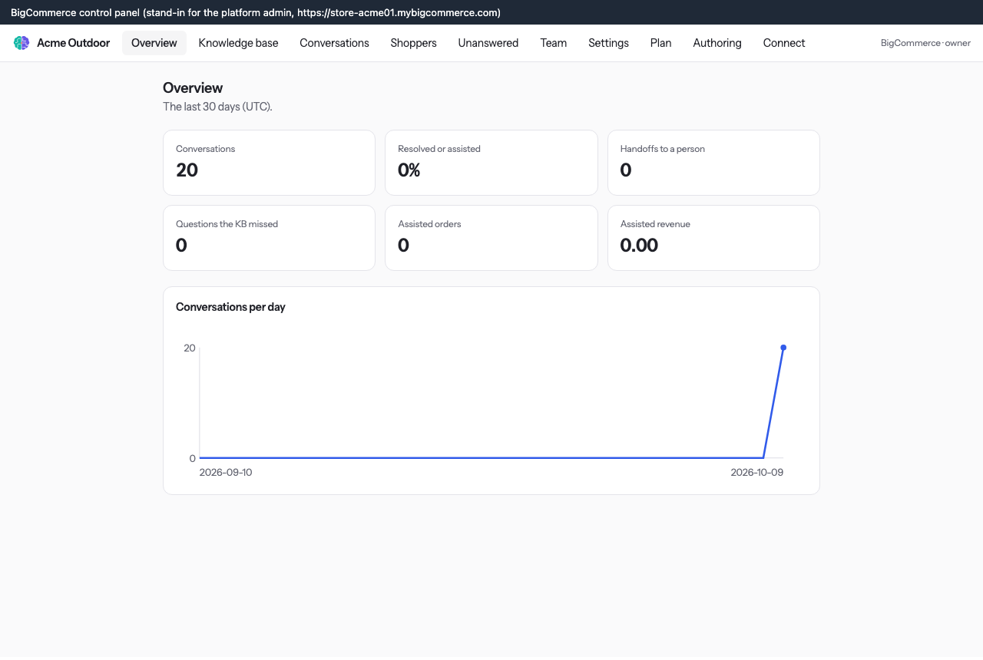Click the 20 label on chart y-axis
Screen dimensions: 983x660
click(190, 348)
